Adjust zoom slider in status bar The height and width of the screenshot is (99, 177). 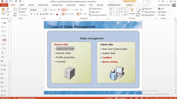coord(157,98)
